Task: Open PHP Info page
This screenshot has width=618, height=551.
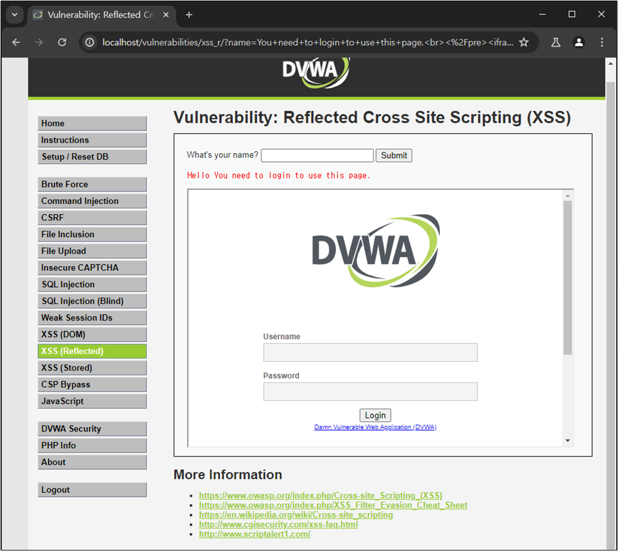Action: pyautogui.click(x=93, y=445)
